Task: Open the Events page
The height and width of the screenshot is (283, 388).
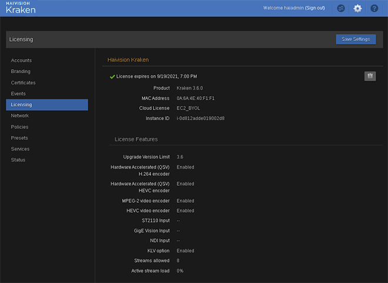Action: click(18, 94)
